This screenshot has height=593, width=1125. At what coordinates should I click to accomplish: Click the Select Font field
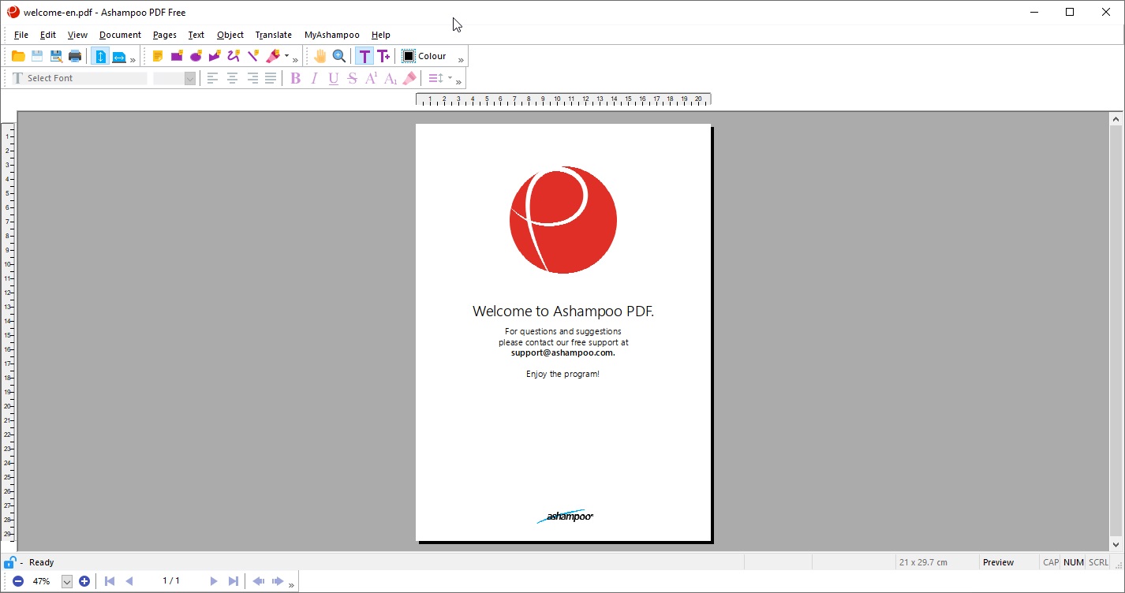tap(79, 78)
